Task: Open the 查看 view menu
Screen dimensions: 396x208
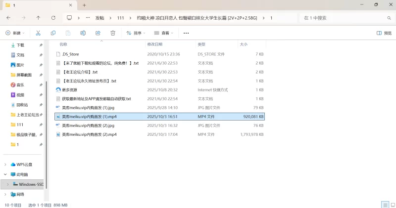Action: (x=164, y=33)
